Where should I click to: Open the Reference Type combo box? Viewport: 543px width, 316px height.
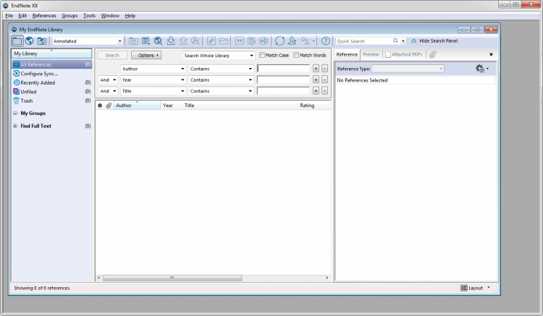click(407, 69)
